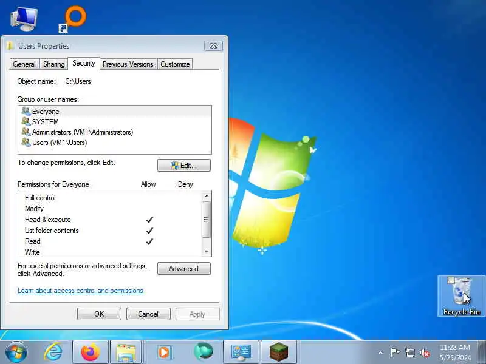The image size is (486, 364).
Task: Cancel the Users Properties dialog
Action: (148, 314)
